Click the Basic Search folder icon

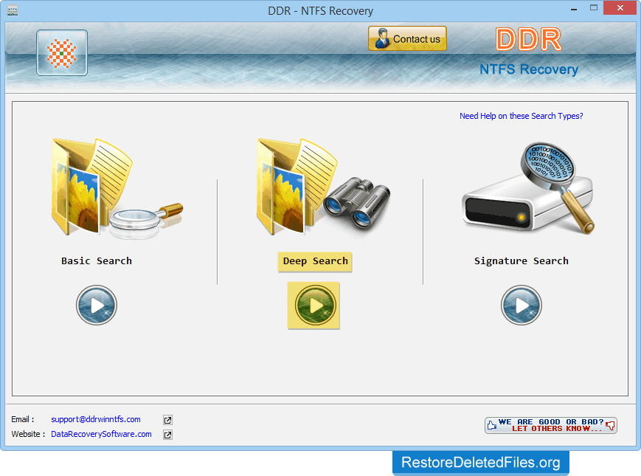117,188
